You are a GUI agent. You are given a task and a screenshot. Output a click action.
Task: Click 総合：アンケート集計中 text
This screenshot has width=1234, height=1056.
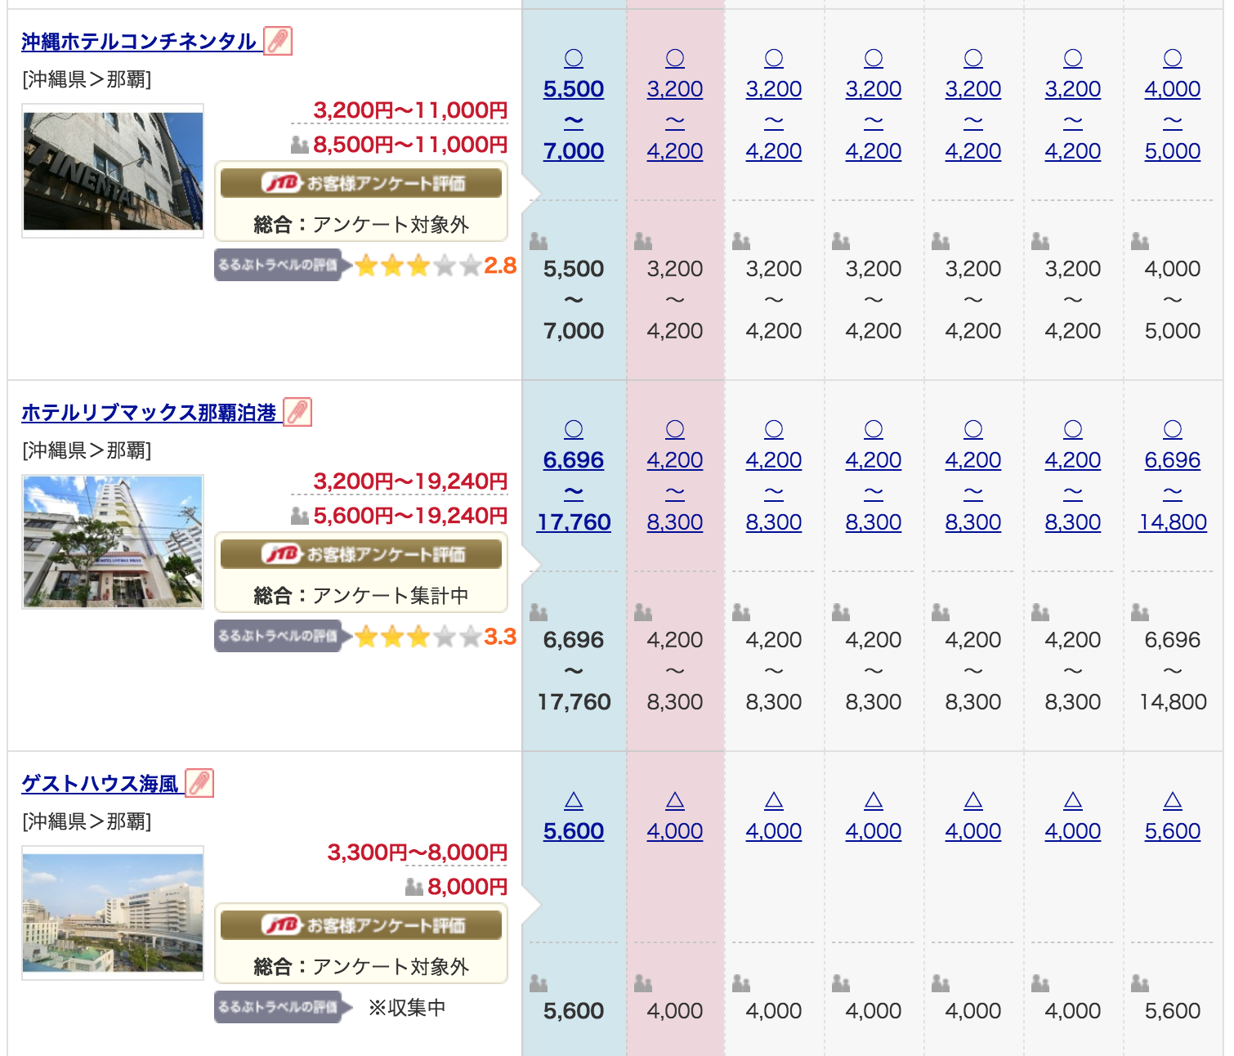click(361, 596)
